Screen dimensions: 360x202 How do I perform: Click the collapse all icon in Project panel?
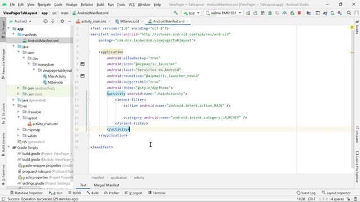pyautogui.click(x=53, y=21)
